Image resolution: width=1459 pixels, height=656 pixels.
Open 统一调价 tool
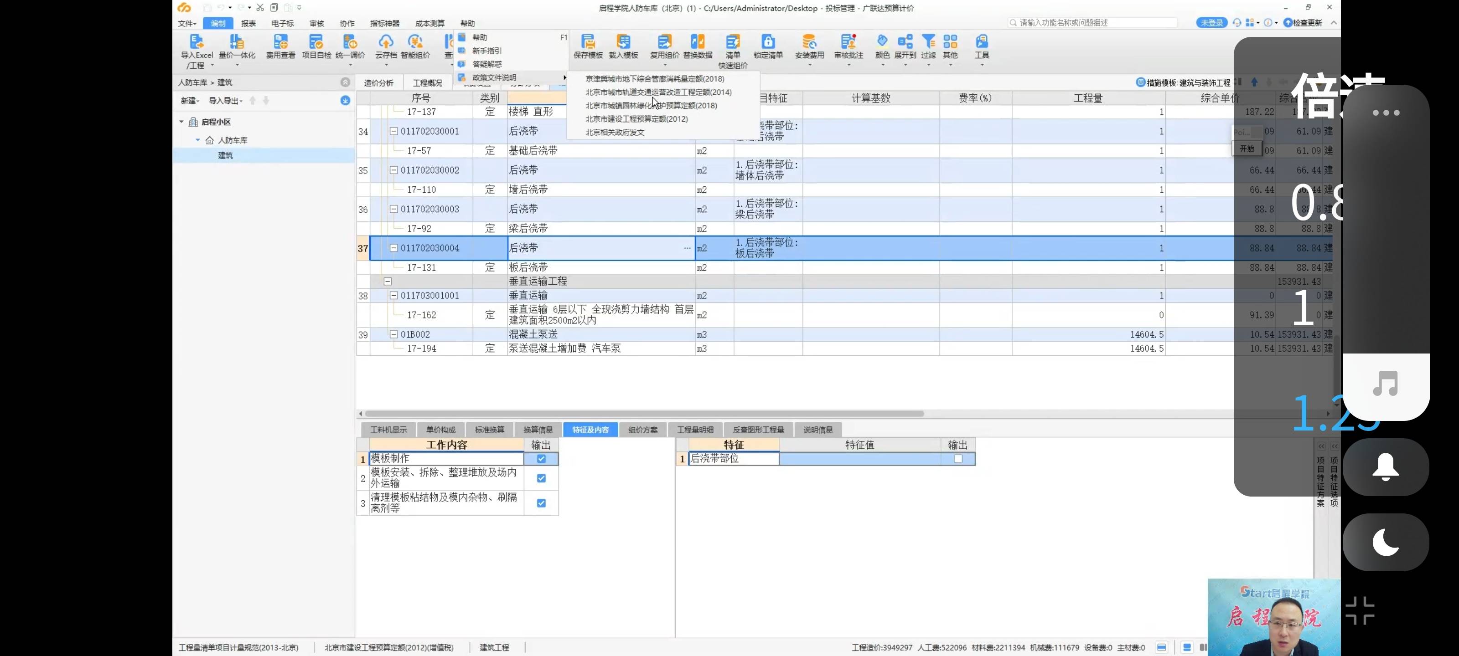350,46
